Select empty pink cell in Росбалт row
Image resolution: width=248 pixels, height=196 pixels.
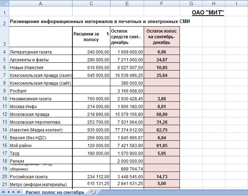[x=162, y=91]
